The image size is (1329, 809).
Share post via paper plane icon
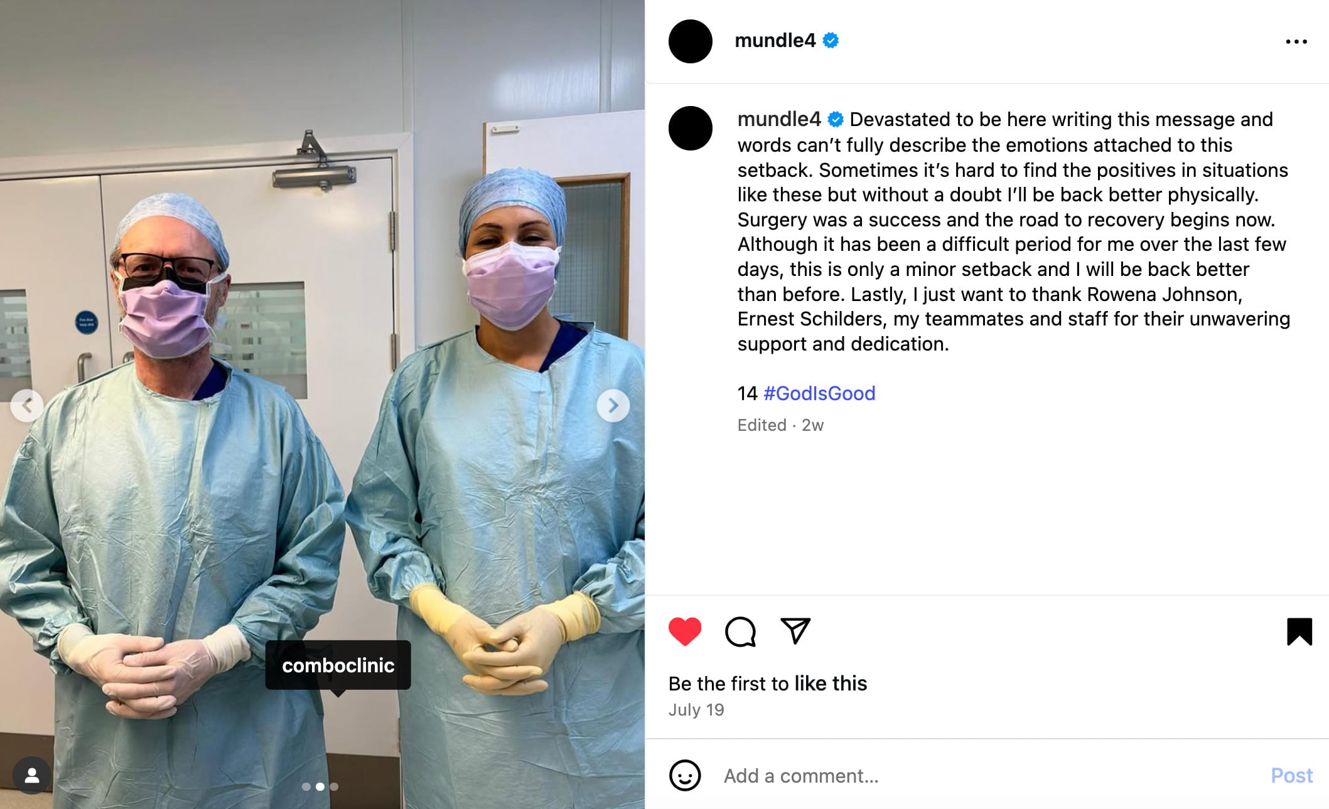795,631
